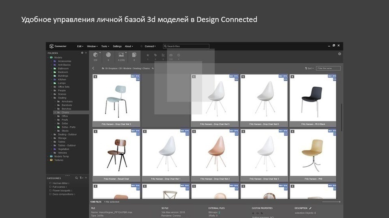Edit description with pencil icon
This screenshot has height=218, width=389.
click(310, 208)
